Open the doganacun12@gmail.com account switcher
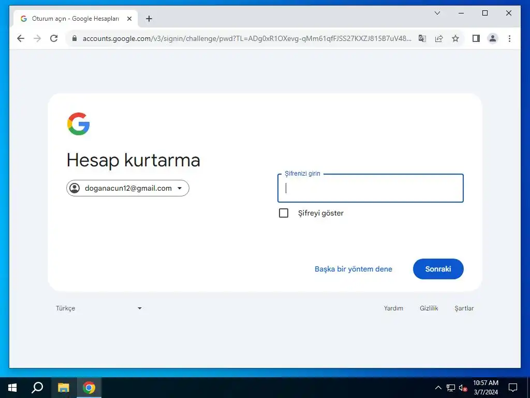The height and width of the screenshot is (398, 530). (128, 188)
